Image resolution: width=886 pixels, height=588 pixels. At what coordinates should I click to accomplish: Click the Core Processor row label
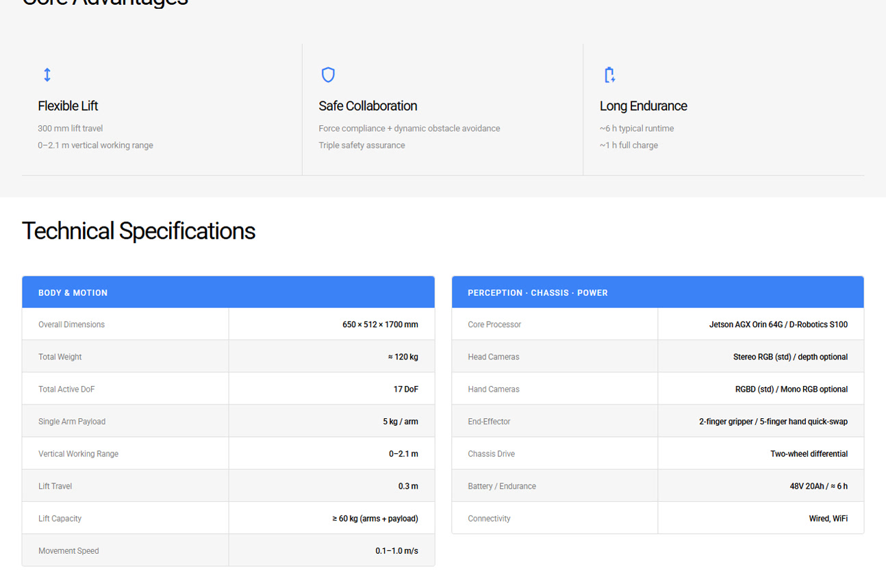[x=494, y=324]
